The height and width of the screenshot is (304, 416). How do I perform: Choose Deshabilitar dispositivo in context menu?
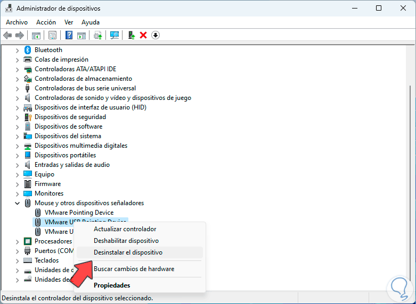point(140,241)
